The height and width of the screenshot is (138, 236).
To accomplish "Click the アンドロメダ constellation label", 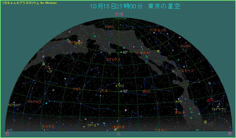I will point(158,30).
